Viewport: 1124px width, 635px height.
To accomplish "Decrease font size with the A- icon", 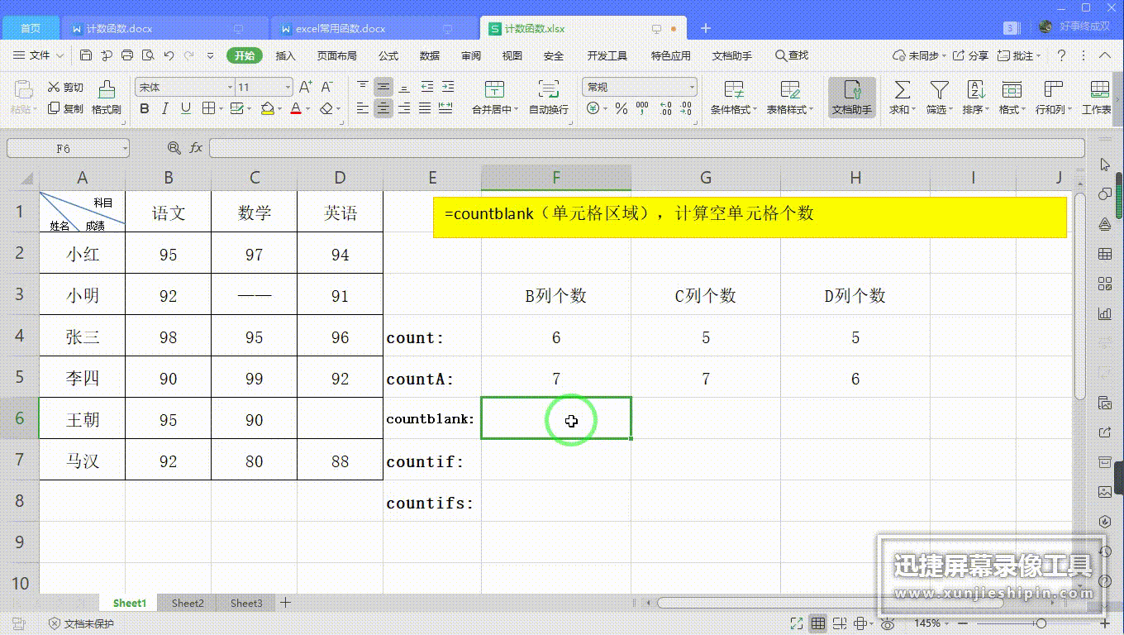I will 326,87.
